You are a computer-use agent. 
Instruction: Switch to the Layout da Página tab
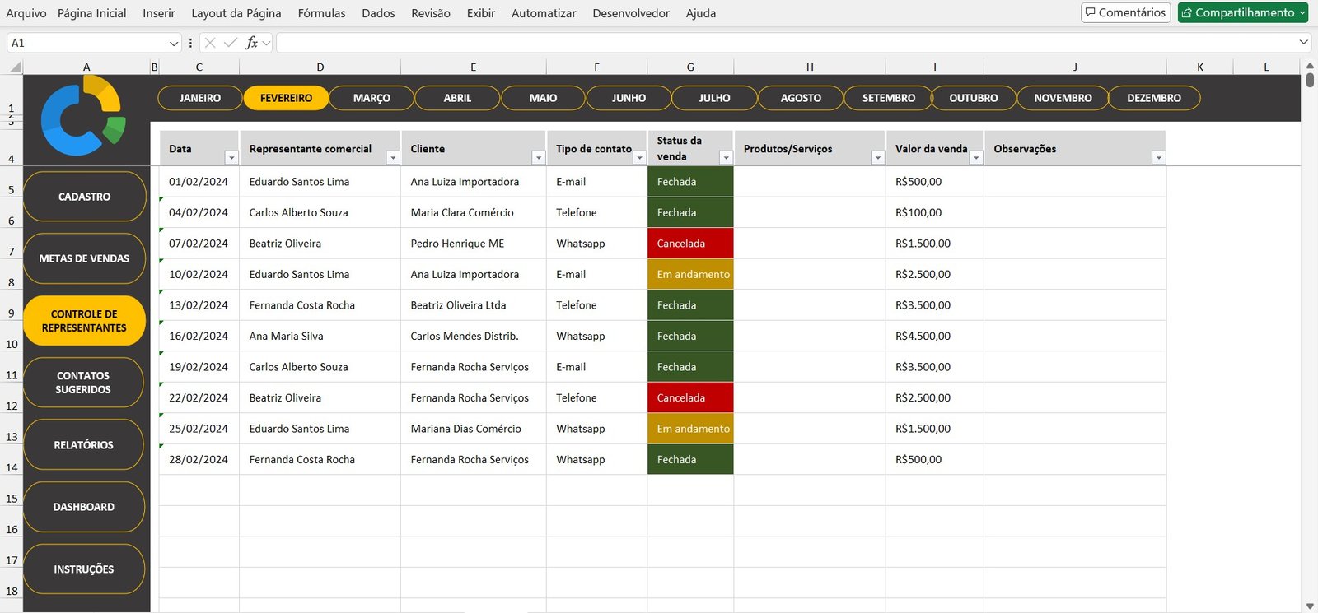236,13
